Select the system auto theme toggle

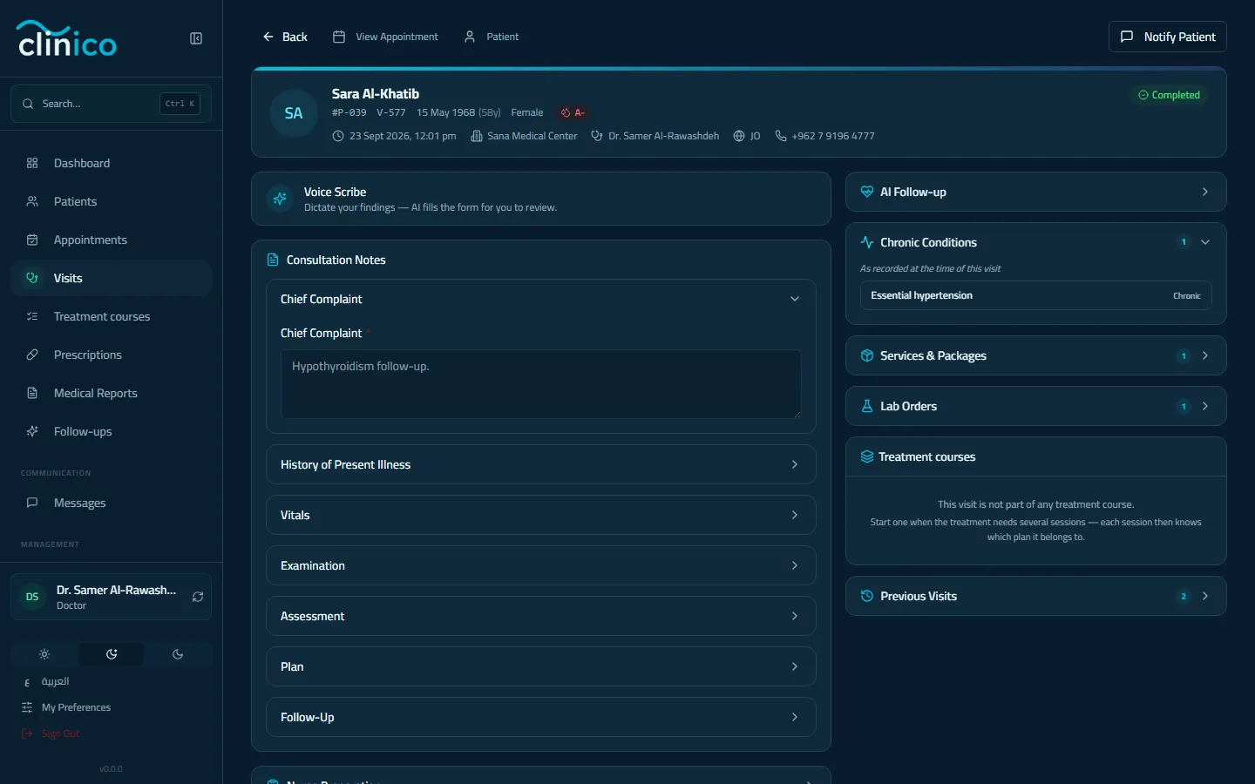[112, 654]
